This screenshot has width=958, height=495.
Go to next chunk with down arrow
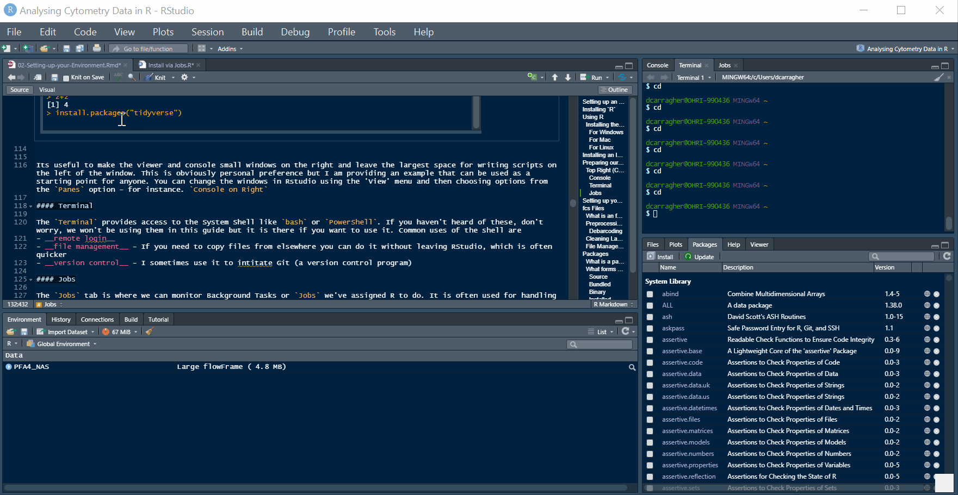568,77
